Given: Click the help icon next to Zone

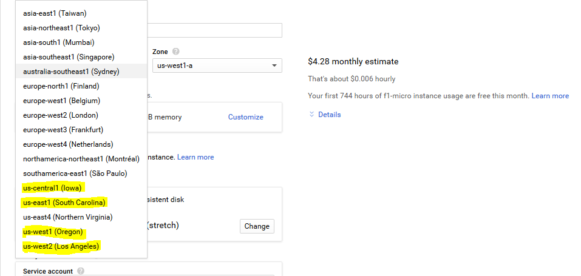Looking at the screenshot, I should tap(175, 52).
